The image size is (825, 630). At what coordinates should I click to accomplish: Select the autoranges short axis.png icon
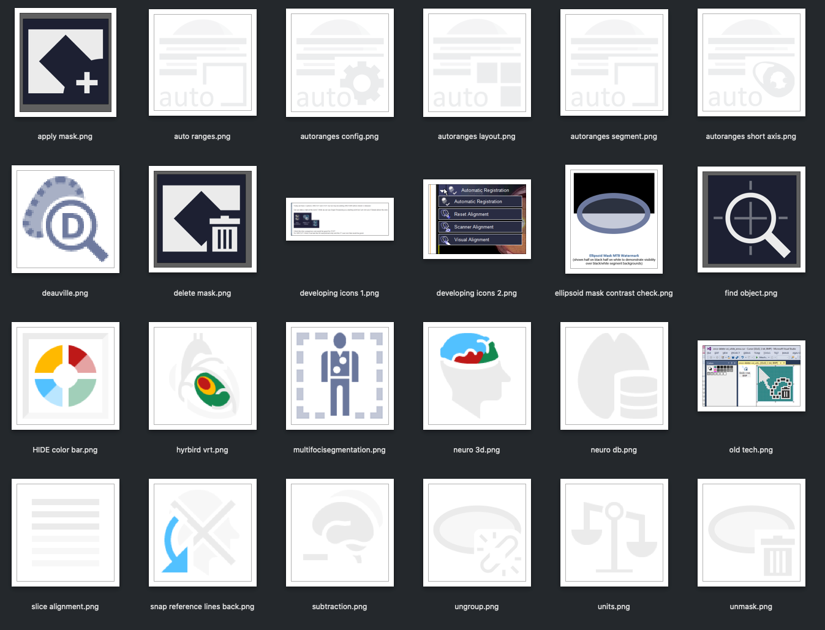click(x=752, y=62)
